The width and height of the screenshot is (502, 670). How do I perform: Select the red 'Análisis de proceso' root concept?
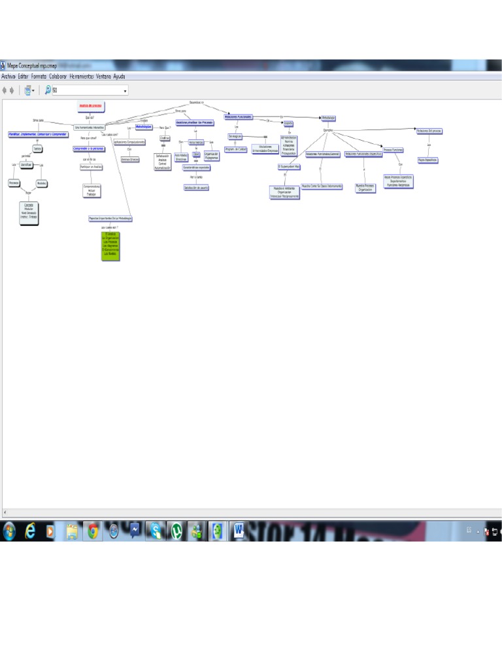point(90,106)
